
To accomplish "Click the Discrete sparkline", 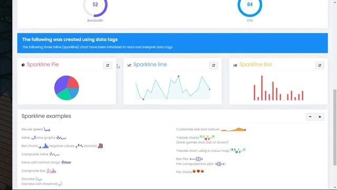I will 38,179.
